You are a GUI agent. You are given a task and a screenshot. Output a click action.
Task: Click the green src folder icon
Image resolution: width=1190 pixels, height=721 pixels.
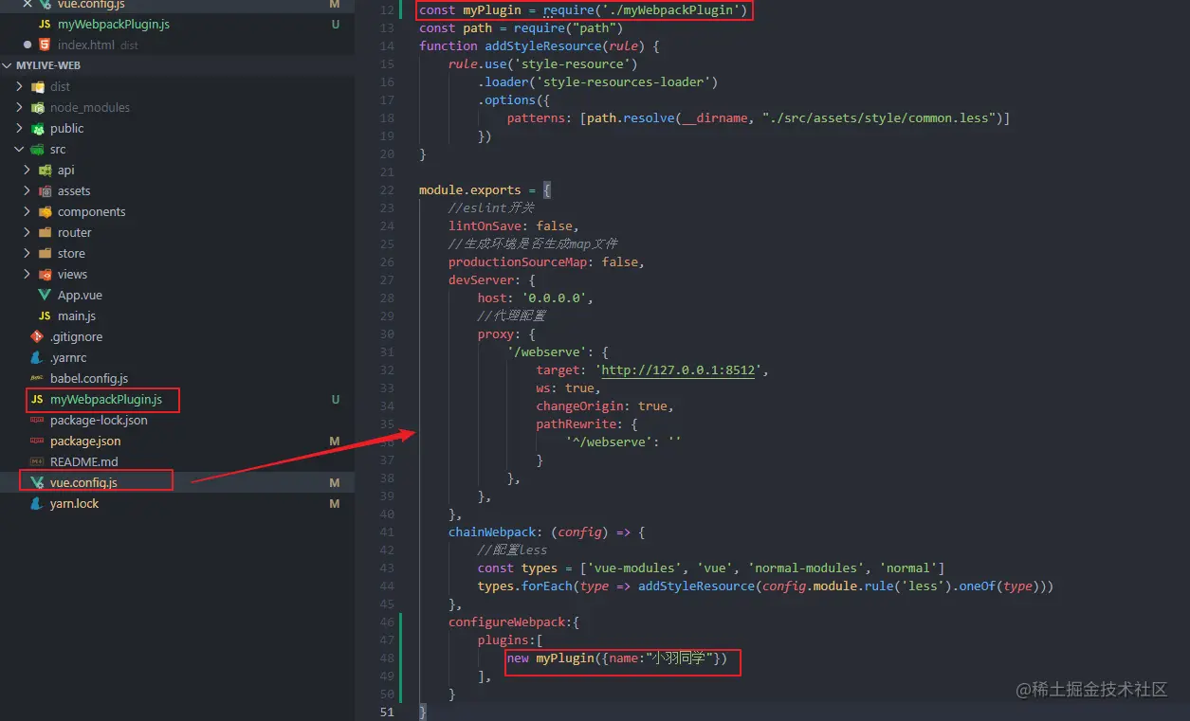tap(38, 149)
